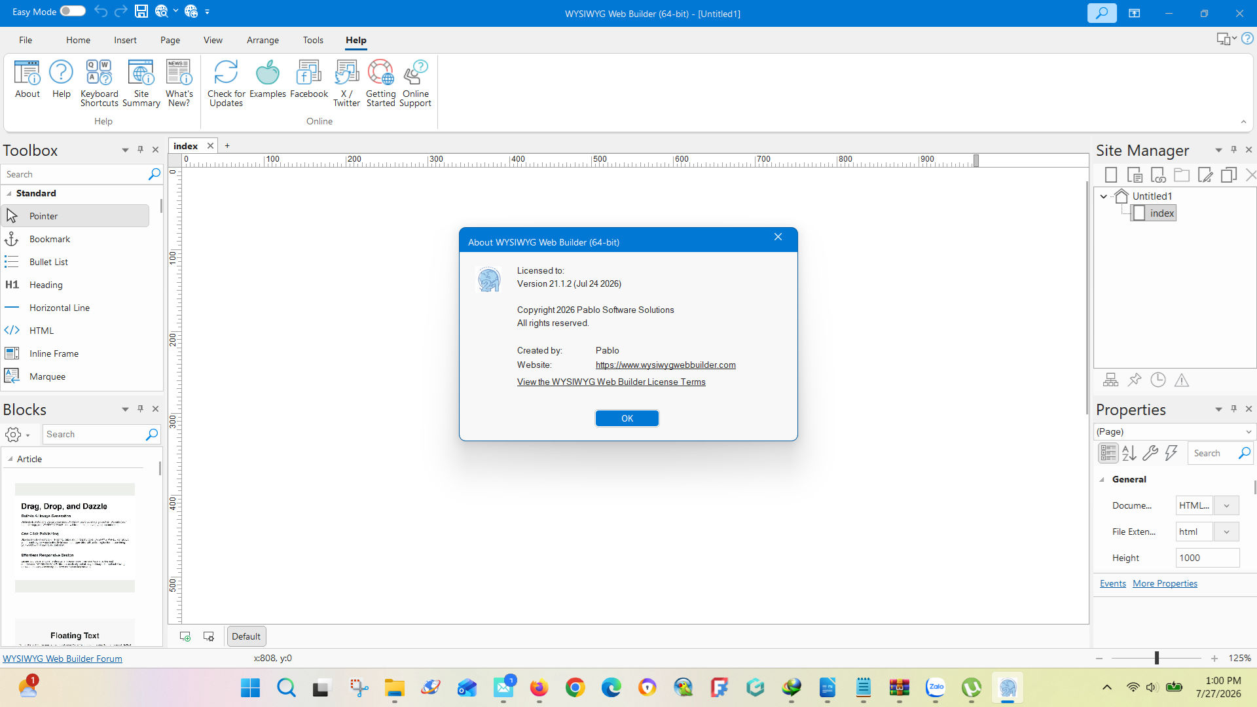View What's New information
The width and height of the screenshot is (1257, 707).
pos(179,83)
